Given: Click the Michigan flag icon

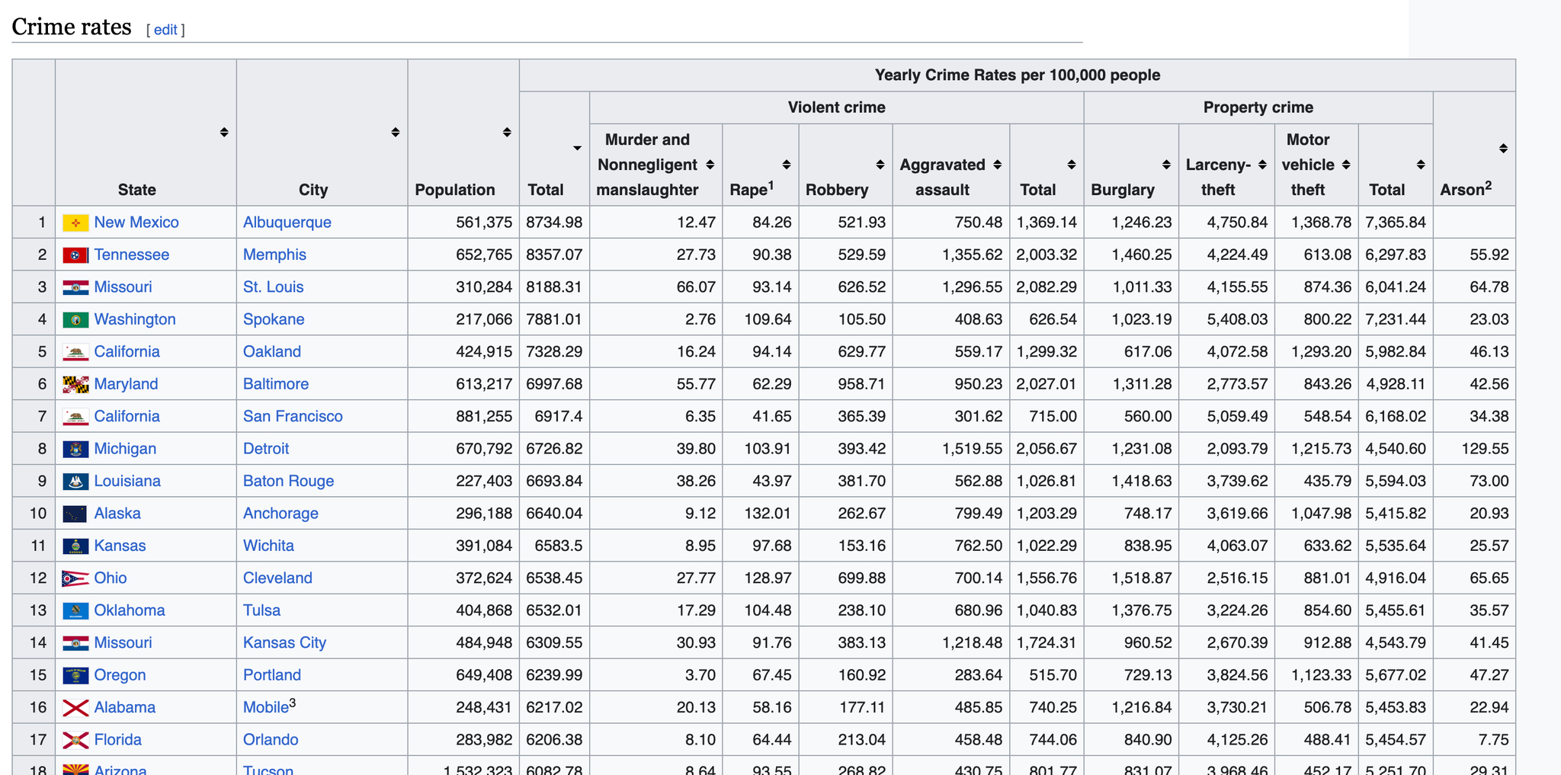Looking at the screenshot, I should pyautogui.click(x=75, y=449).
